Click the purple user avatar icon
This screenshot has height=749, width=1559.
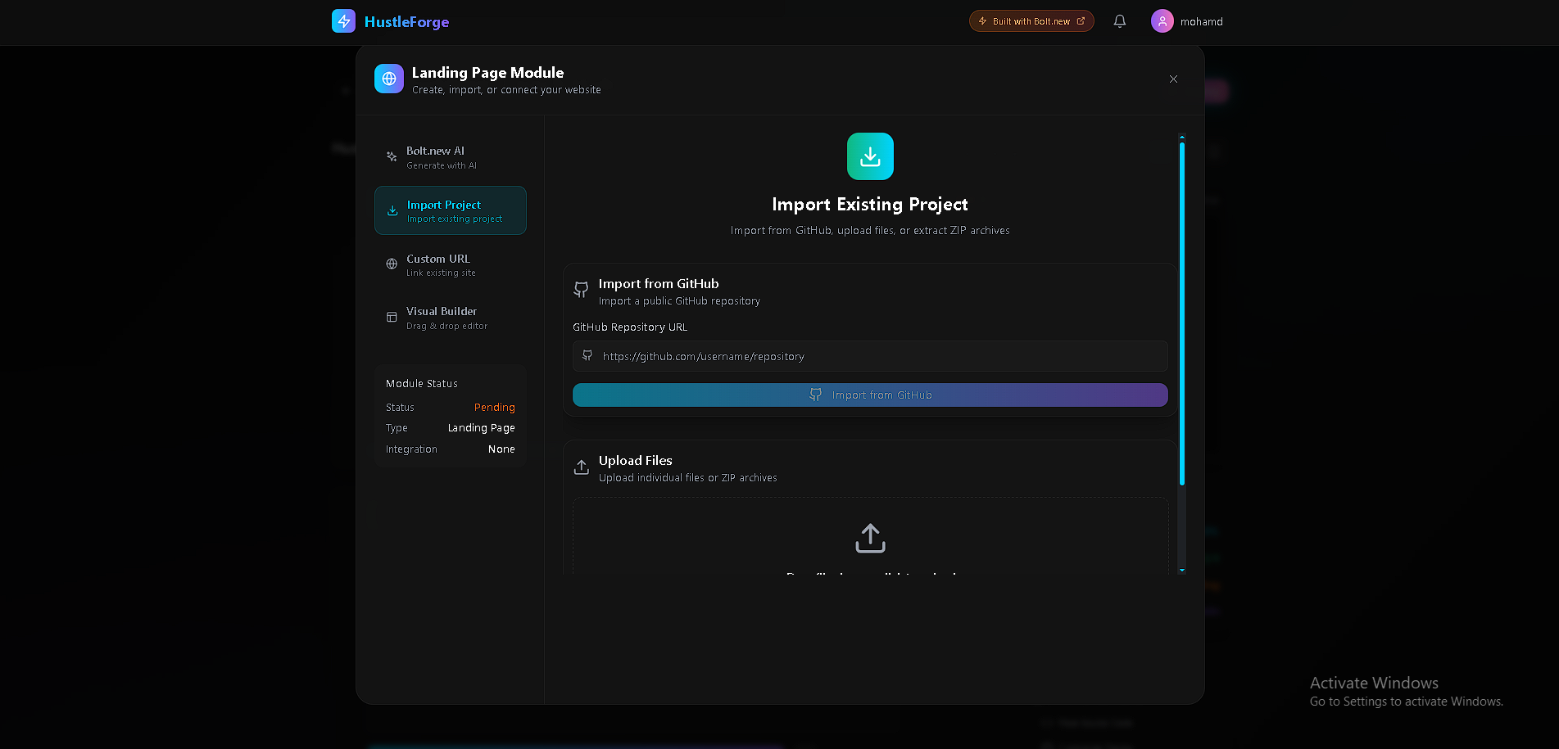click(1162, 21)
